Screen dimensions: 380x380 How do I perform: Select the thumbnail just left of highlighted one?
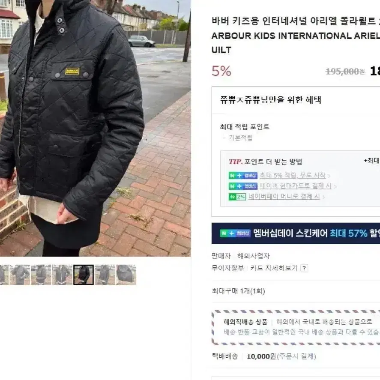click(x=62, y=275)
